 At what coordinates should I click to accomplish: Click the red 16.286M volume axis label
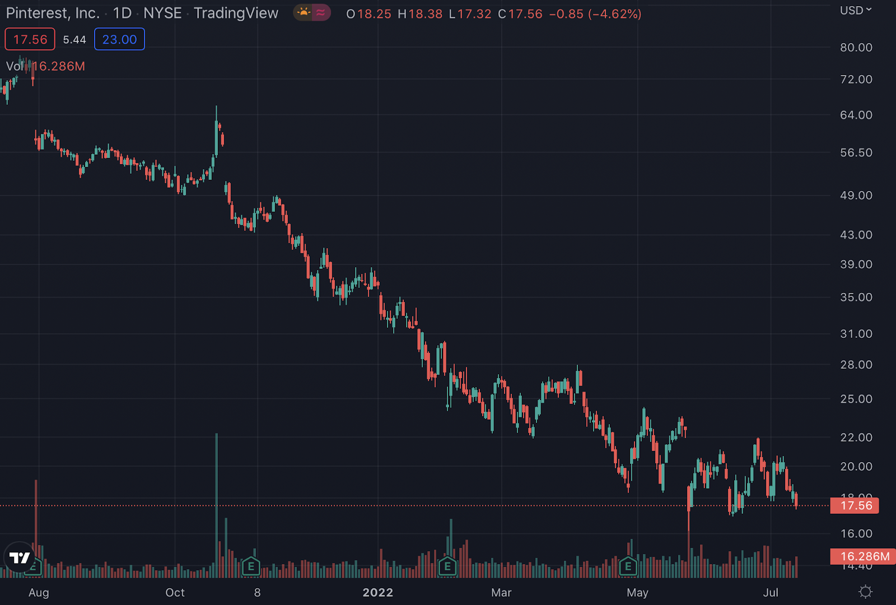[863, 556]
